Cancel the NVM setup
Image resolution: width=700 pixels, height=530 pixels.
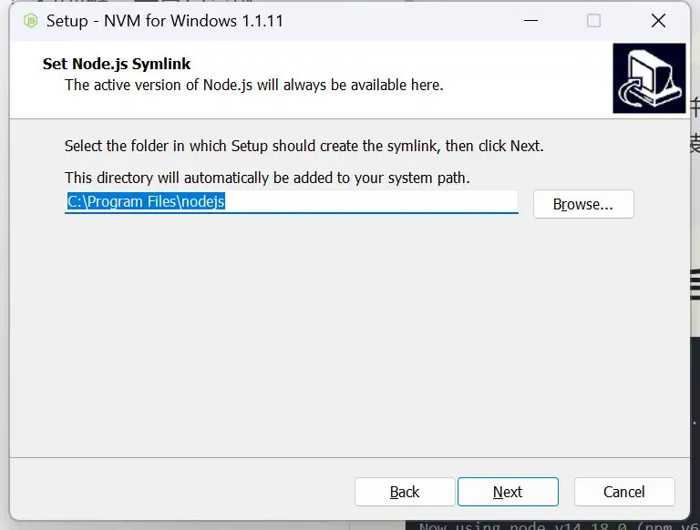624,492
